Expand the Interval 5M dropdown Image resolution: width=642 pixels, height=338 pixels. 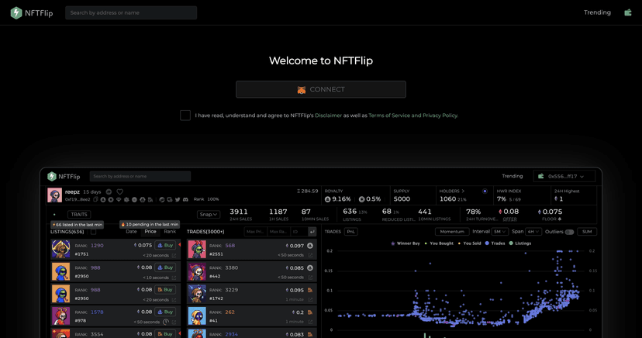click(x=500, y=232)
